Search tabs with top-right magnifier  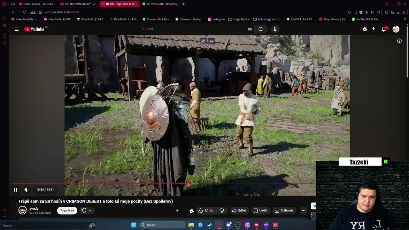pos(386,4)
